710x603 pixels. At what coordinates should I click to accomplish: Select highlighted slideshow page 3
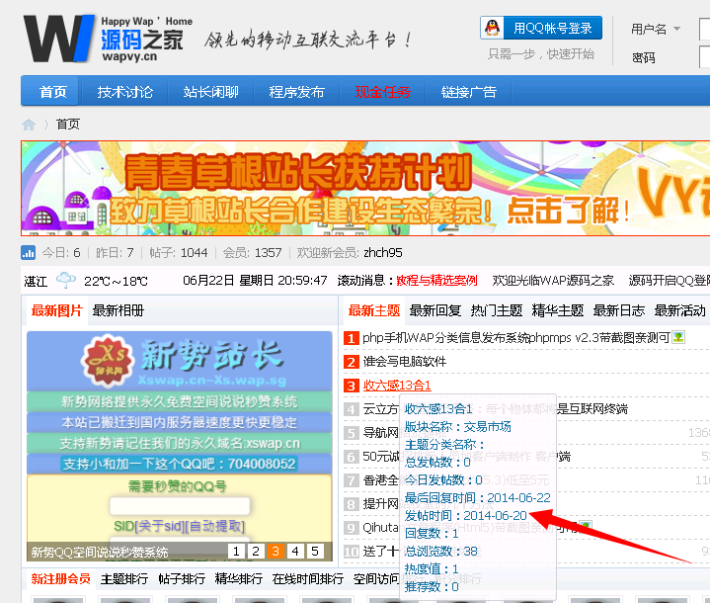click(276, 552)
